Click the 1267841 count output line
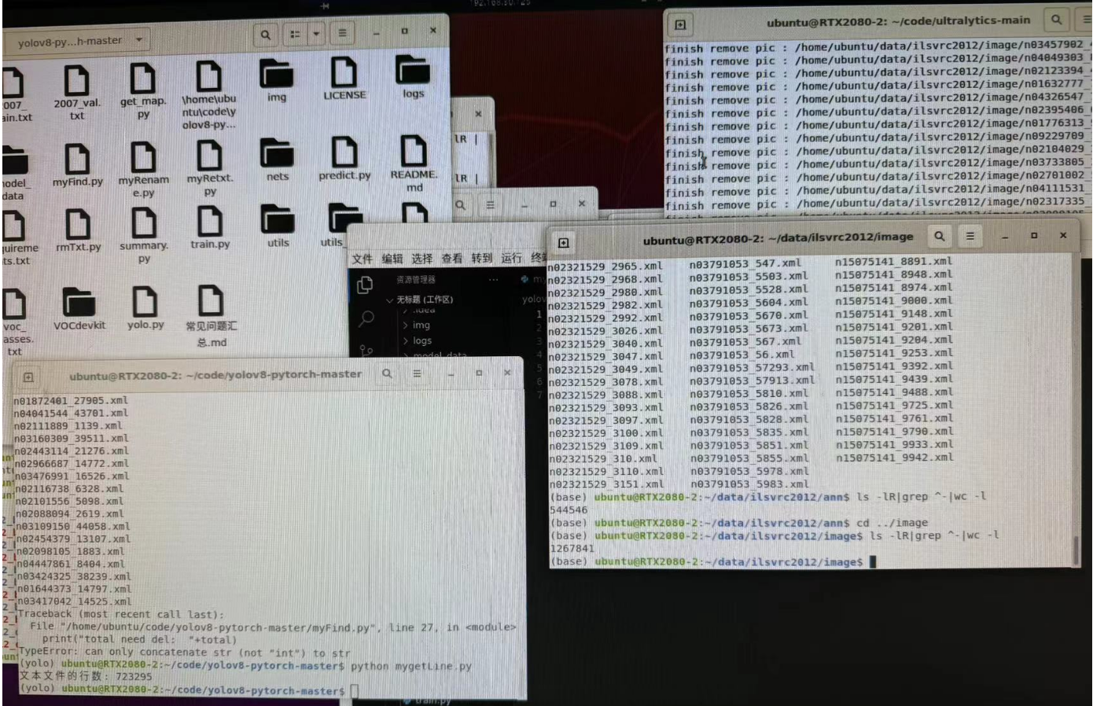 [572, 549]
